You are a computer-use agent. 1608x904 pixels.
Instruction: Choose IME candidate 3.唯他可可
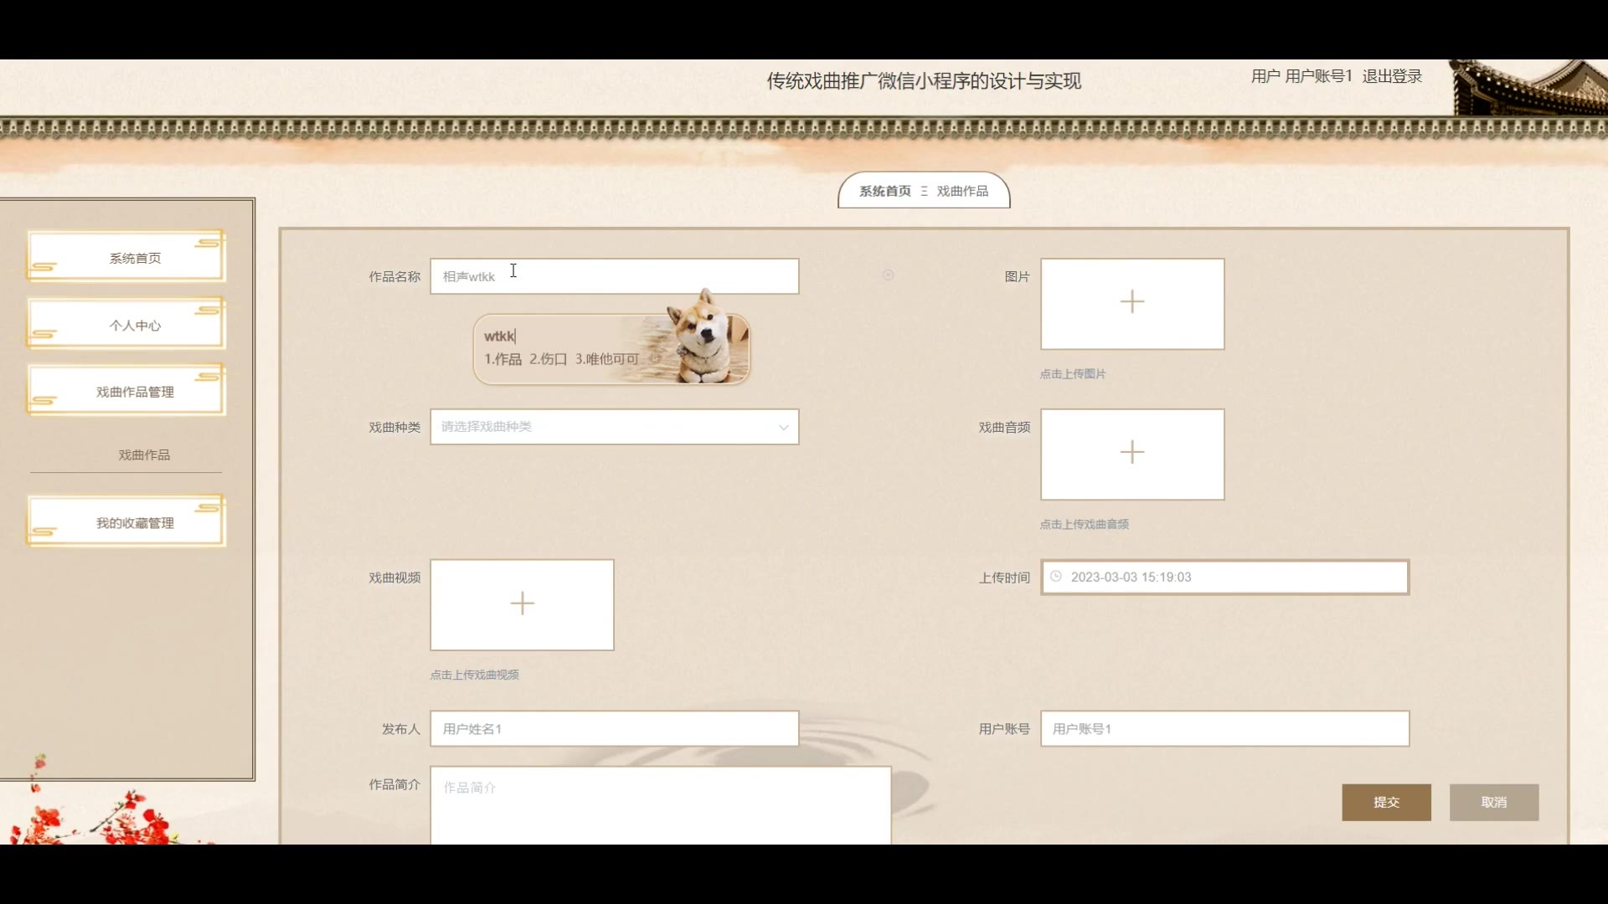[x=607, y=359]
